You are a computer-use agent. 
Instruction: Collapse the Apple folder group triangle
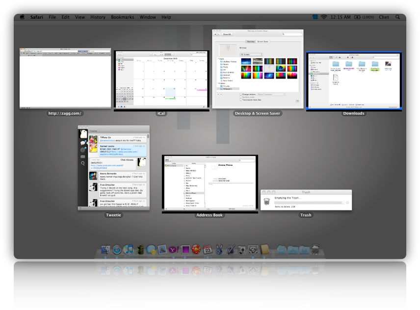(218, 59)
